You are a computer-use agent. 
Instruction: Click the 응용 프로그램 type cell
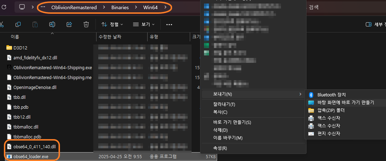click(x=163, y=156)
